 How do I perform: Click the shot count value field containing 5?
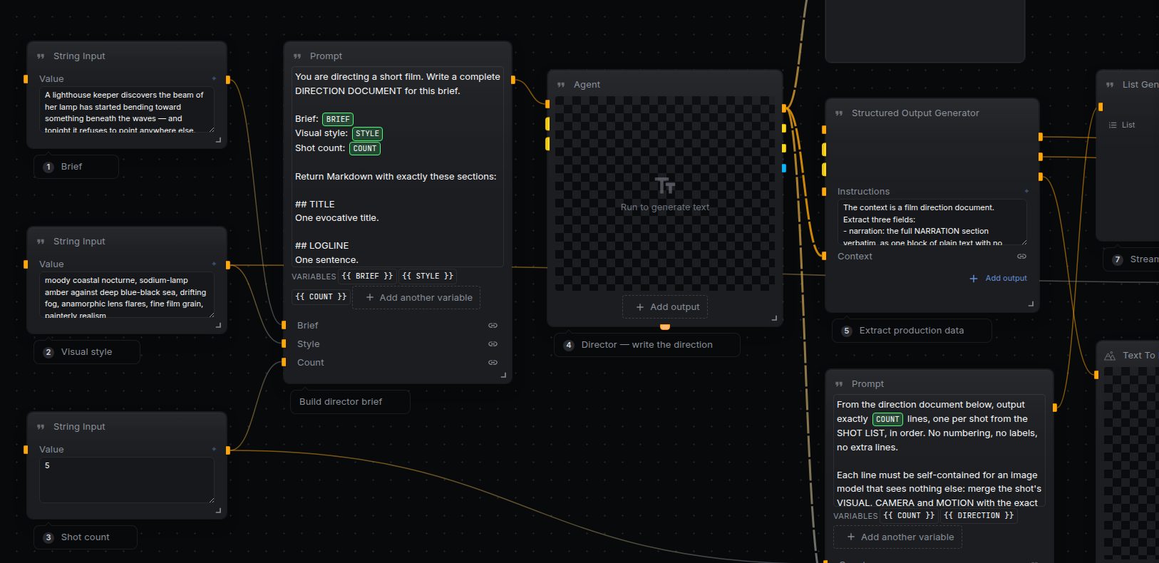127,480
